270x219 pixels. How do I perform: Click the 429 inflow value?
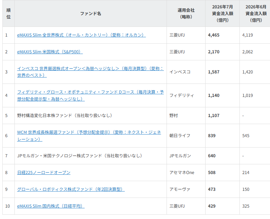point(212,206)
